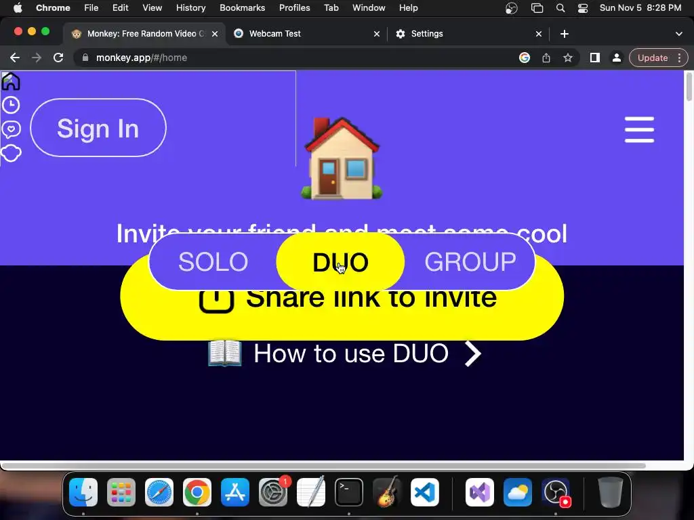Open Launchpad from the Dock
The height and width of the screenshot is (520, 694).
pos(121,492)
